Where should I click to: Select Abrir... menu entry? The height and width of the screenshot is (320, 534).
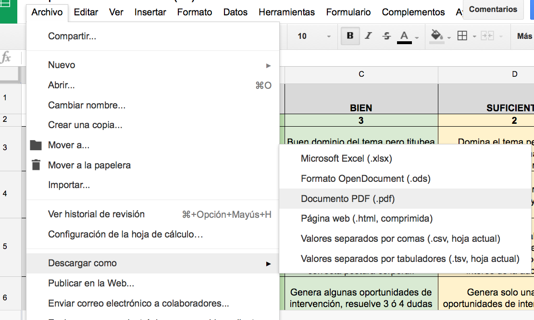click(x=153, y=85)
